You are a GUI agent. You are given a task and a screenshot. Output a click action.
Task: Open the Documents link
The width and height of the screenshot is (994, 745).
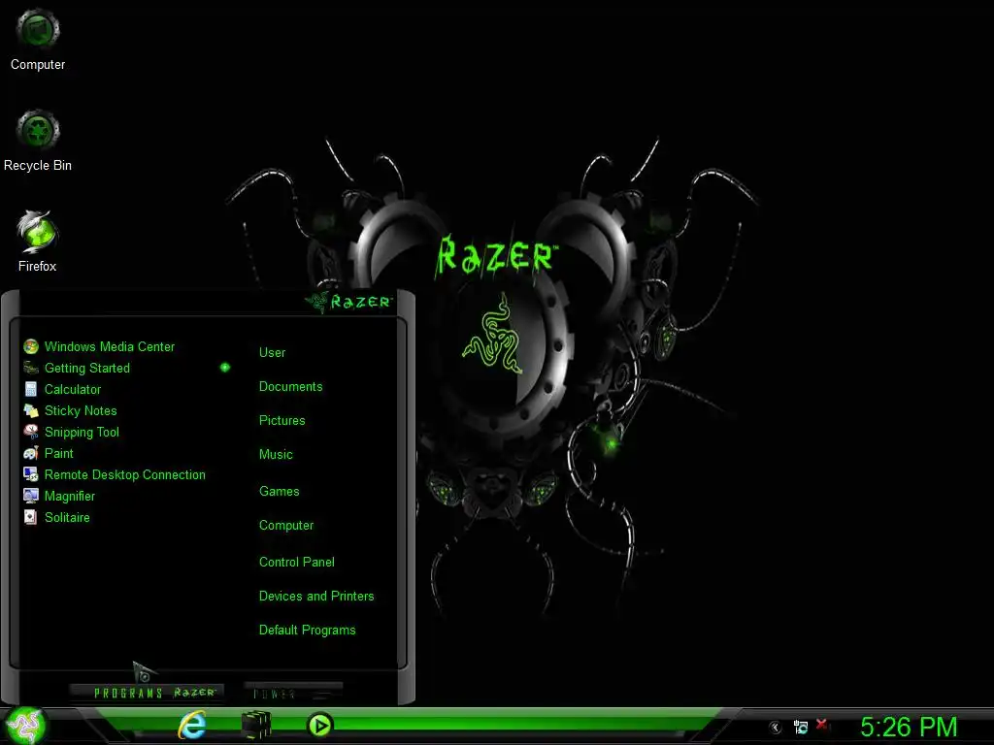(x=290, y=386)
